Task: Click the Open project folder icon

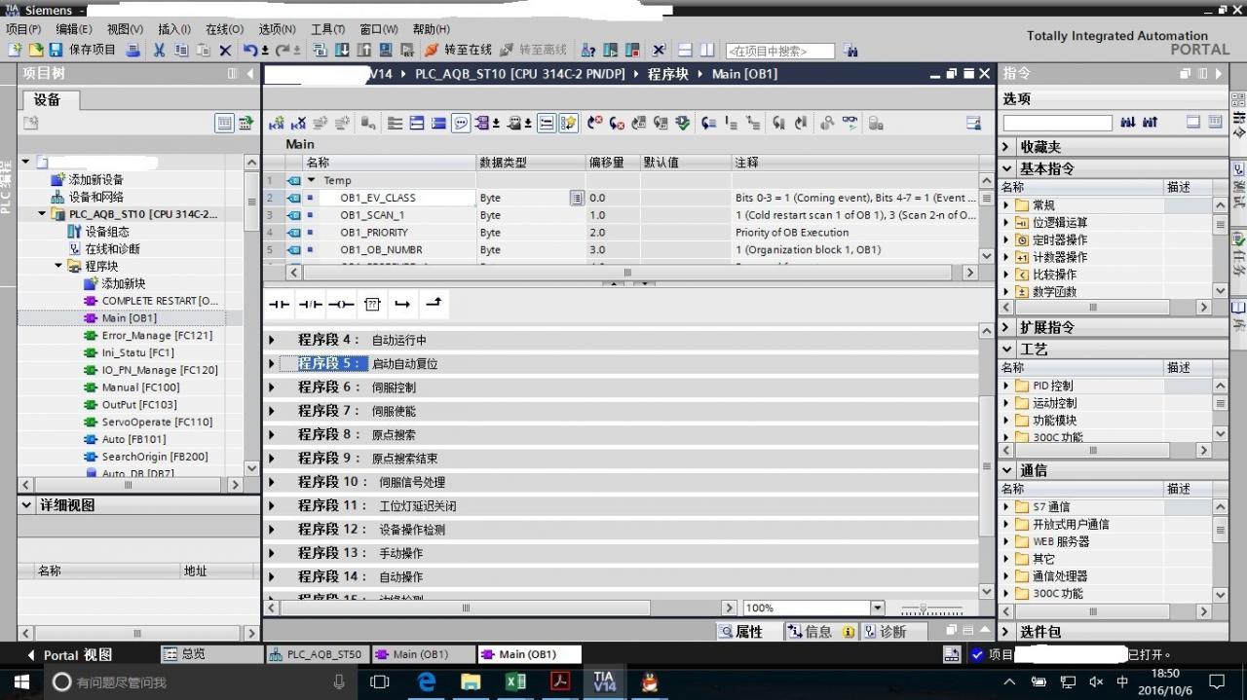Action: pyautogui.click(x=36, y=50)
